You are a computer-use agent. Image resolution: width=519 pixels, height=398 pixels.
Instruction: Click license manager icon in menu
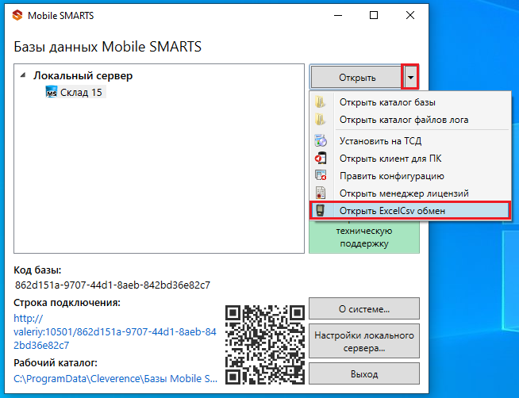click(x=321, y=193)
